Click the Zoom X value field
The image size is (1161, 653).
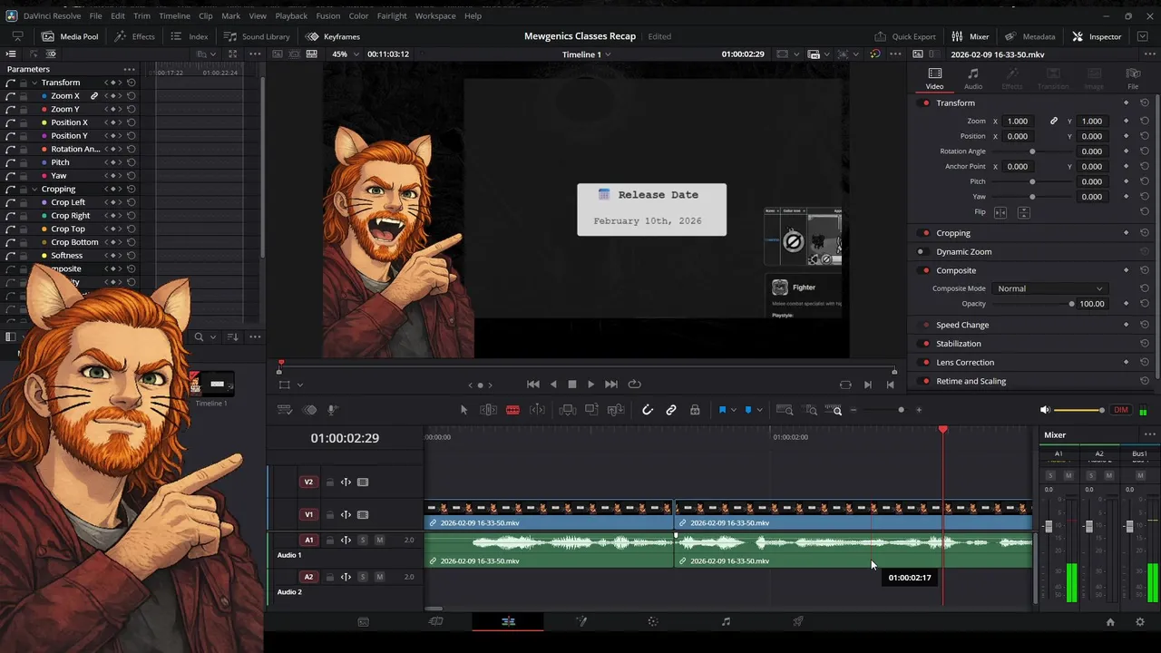point(1018,121)
